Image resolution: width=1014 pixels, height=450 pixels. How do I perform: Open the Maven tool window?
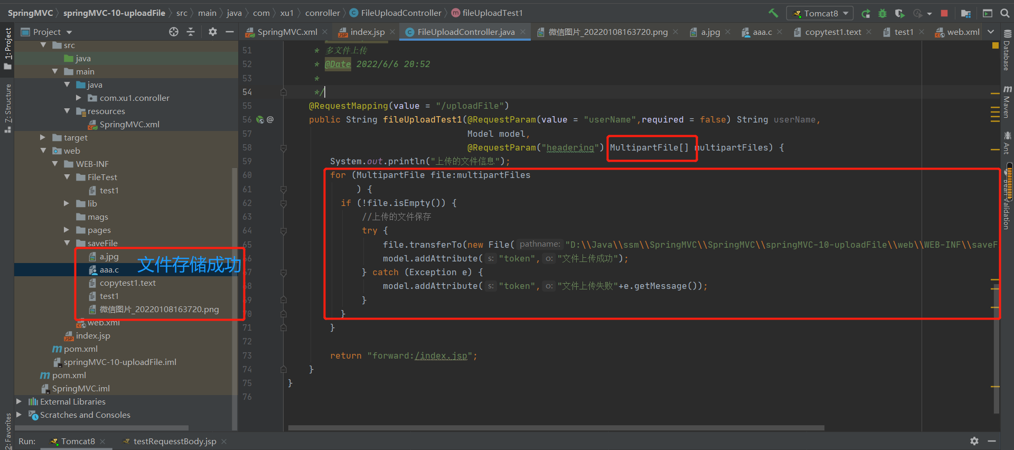(1007, 101)
